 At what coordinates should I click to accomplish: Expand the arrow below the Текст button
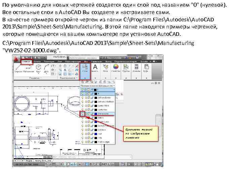coord(95,78)
